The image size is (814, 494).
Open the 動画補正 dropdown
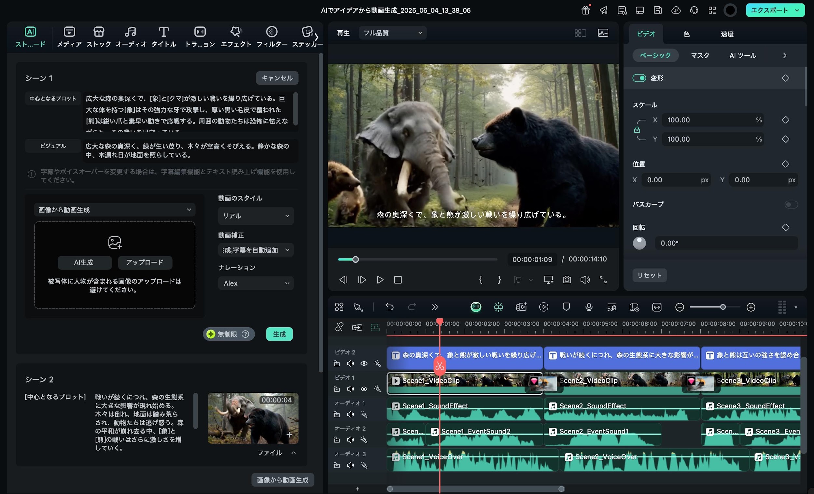[x=256, y=250]
